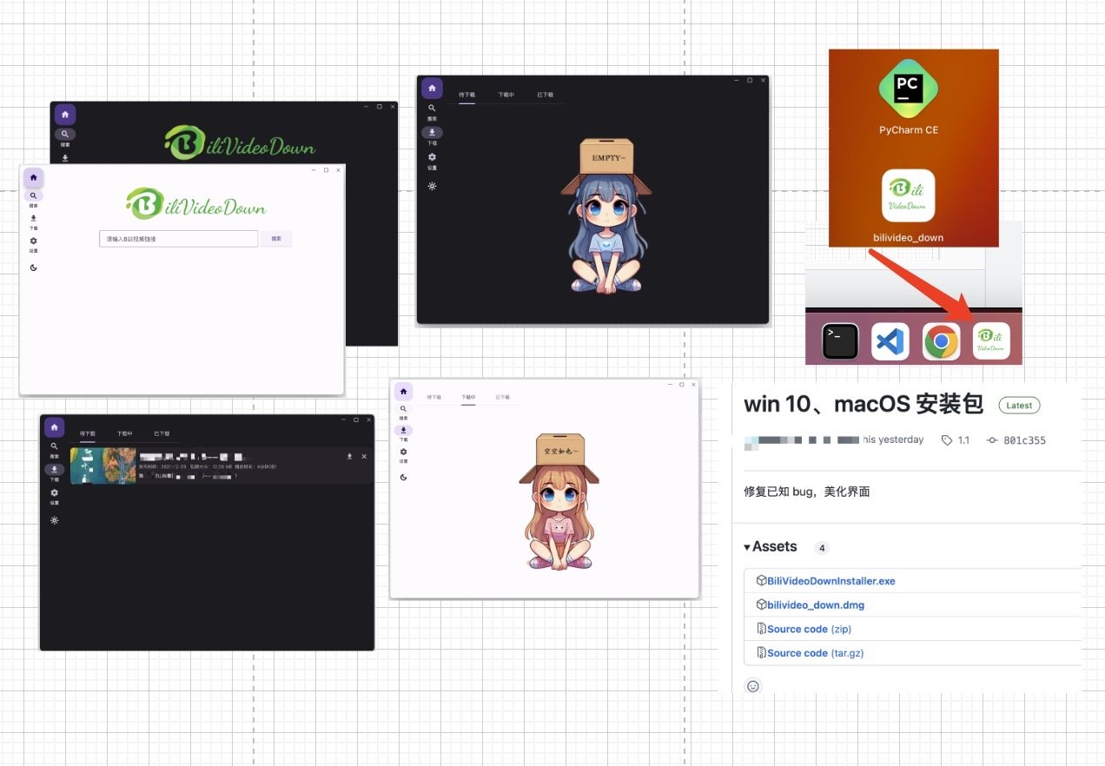The image size is (1105, 766).
Task: Click the Latest release badge
Action: (1019, 406)
